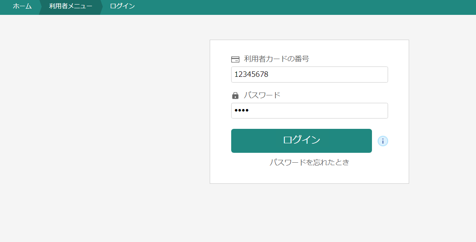
Task: Click the gray background left of the form
Action: [103, 124]
